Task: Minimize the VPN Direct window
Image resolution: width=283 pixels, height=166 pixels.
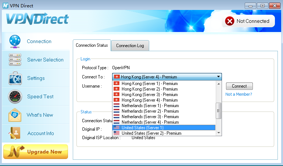Action: point(250,6)
